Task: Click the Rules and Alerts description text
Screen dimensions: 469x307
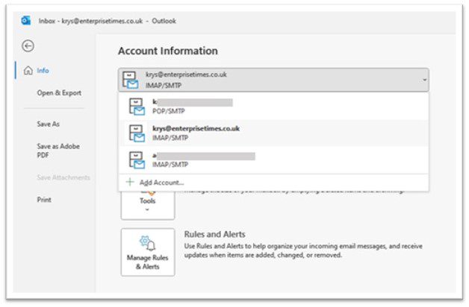Action: (x=303, y=250)
